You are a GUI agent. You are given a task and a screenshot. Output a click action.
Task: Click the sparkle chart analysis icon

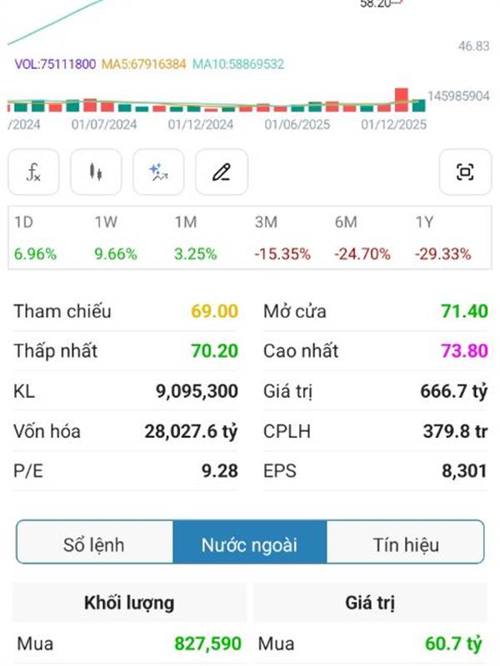[x=158, y=172]
